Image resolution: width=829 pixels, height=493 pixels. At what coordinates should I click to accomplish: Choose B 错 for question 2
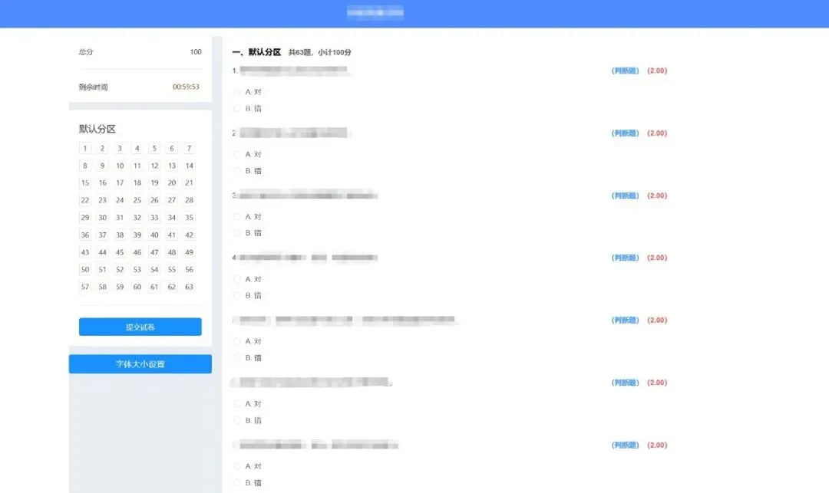237,170
